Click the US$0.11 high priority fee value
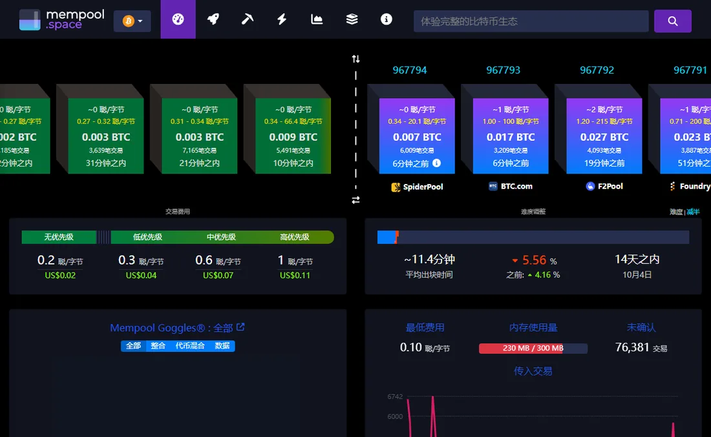Image resolution: width=711 pixels, height=437 pixels. (x=295, y=276)
